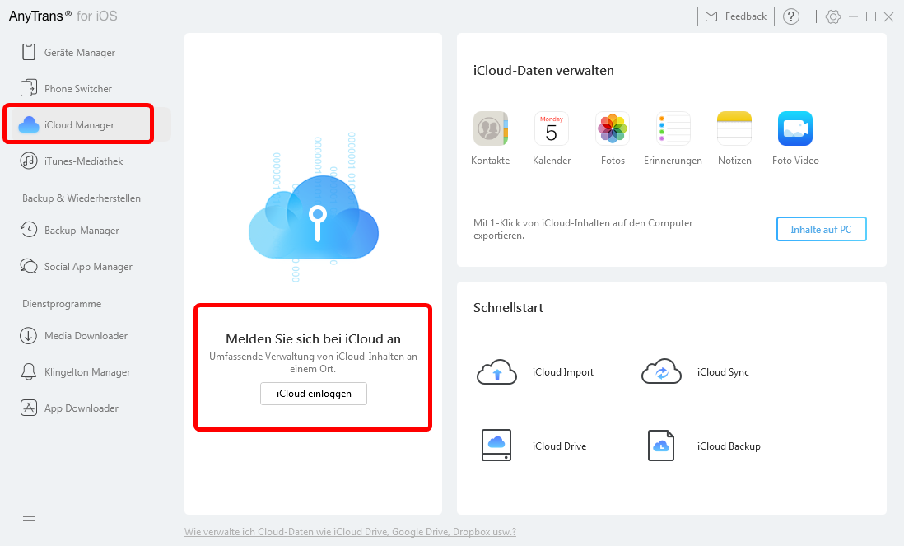Select the Social App Manager label
This screenshot has width=904, height=546.
(88, 267)
